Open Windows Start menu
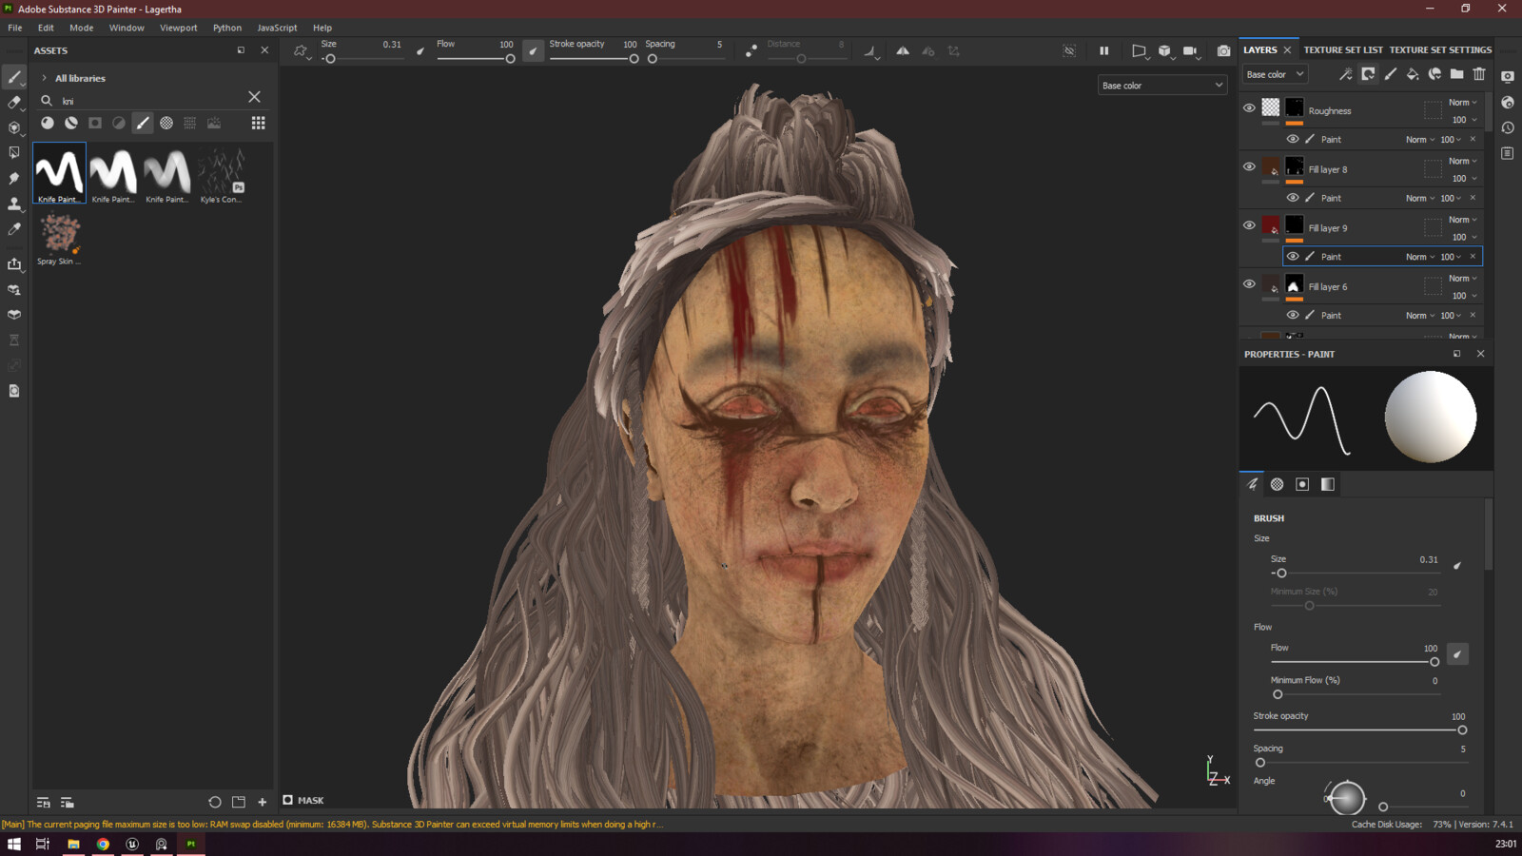1522x856 pixels. (14, 844)
